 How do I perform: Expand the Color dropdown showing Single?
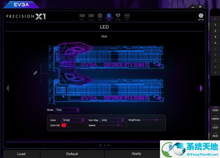[x=73, y=120]
